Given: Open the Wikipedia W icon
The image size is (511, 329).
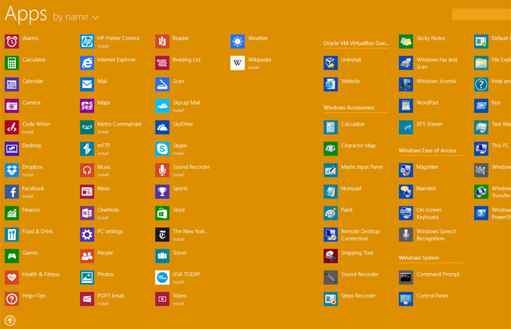Looking at the screenshot, I should tap(237, 63).
